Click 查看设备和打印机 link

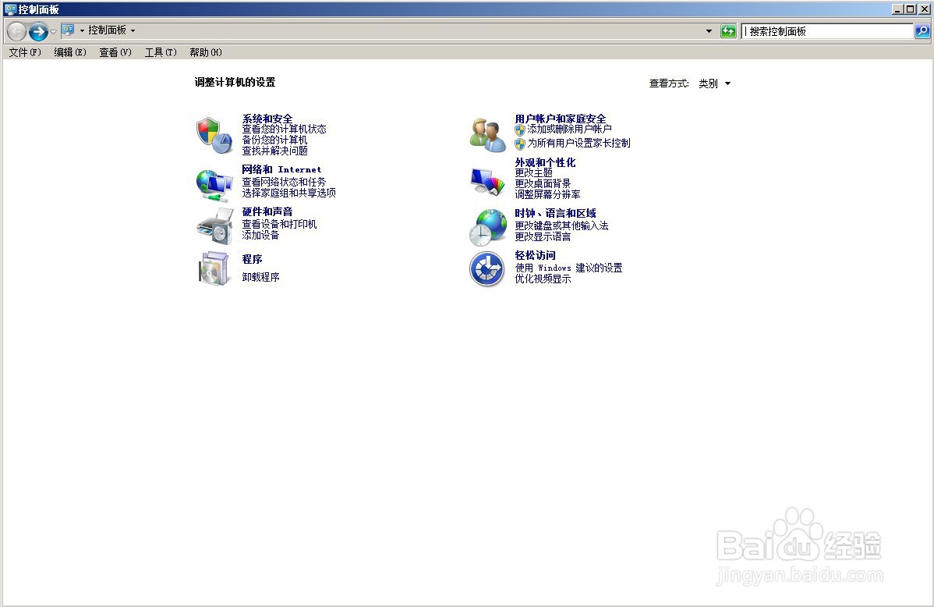[279, 224]
